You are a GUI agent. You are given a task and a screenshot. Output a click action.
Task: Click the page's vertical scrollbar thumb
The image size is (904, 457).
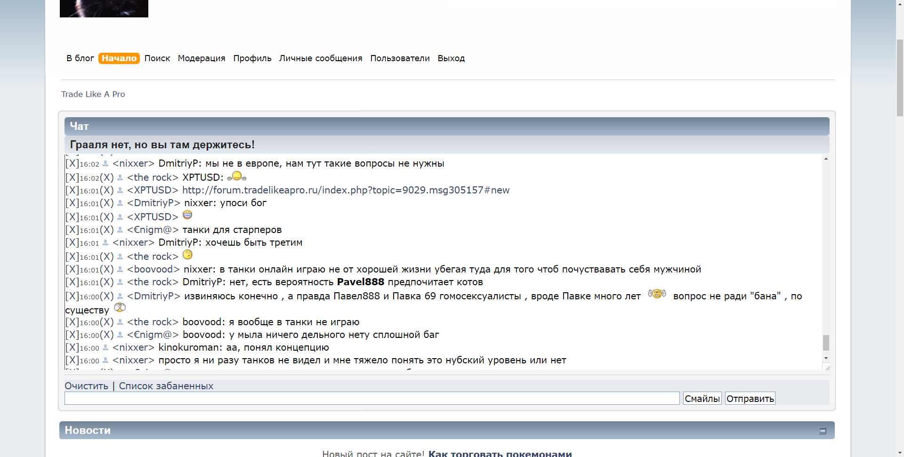(x=900, y=78)
